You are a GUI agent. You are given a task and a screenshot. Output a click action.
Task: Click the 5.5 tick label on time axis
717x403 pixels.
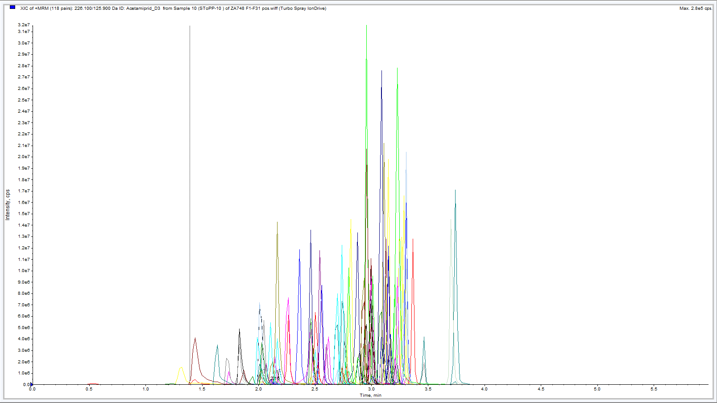pyautogui.click(x=654, y=389)
